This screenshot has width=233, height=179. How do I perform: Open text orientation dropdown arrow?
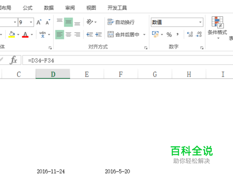pos(96,22)
